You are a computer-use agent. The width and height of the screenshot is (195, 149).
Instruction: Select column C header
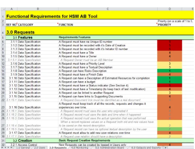coord(108,9)
